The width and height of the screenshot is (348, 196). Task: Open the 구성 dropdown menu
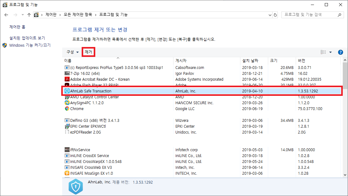[x=72, y=52]
